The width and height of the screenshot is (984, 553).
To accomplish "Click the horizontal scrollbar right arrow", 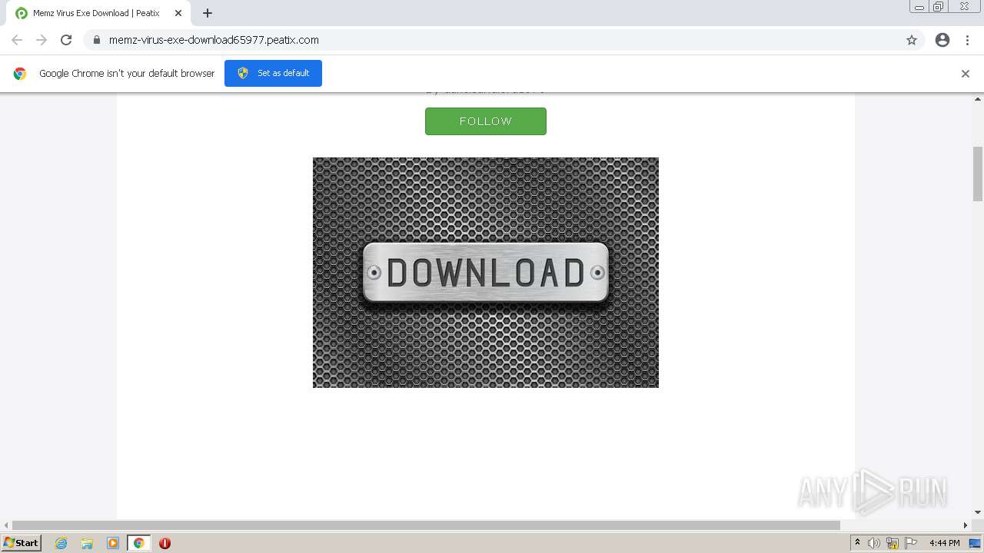I will pos(966,525).
